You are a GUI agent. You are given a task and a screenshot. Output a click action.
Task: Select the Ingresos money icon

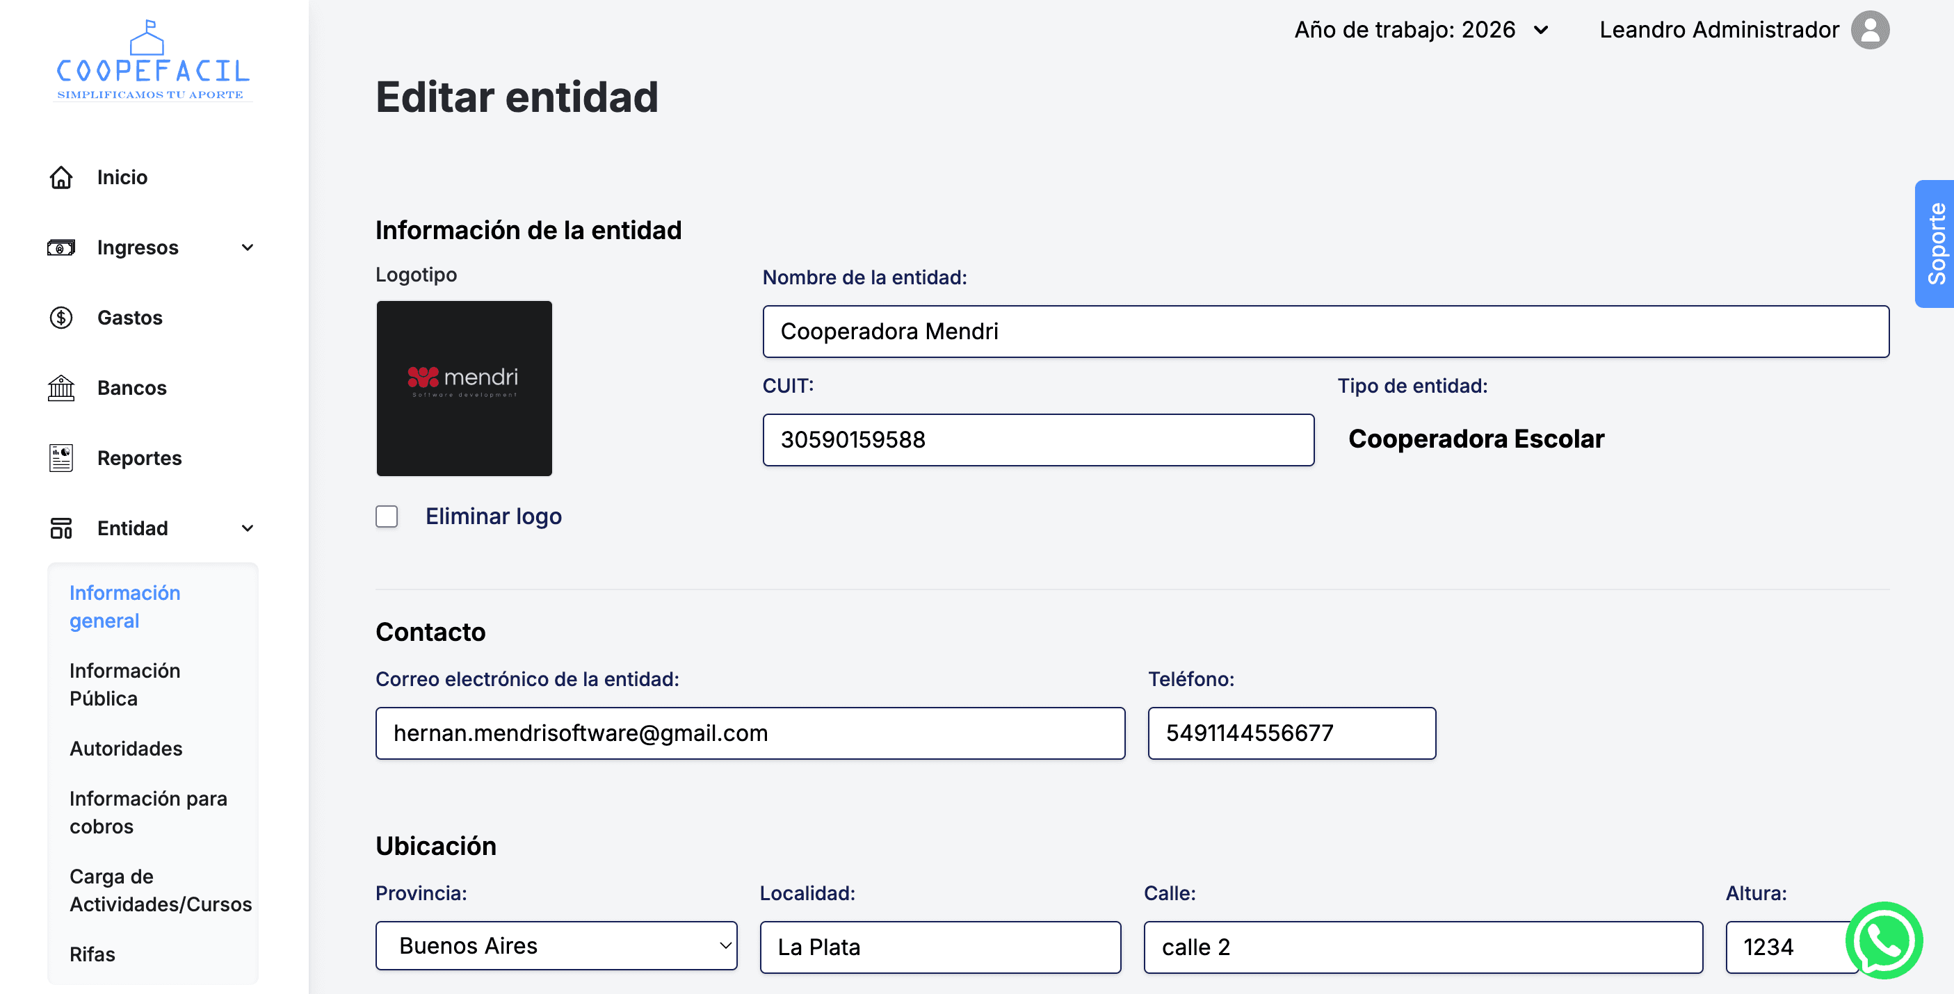click(x=60, y=247)
